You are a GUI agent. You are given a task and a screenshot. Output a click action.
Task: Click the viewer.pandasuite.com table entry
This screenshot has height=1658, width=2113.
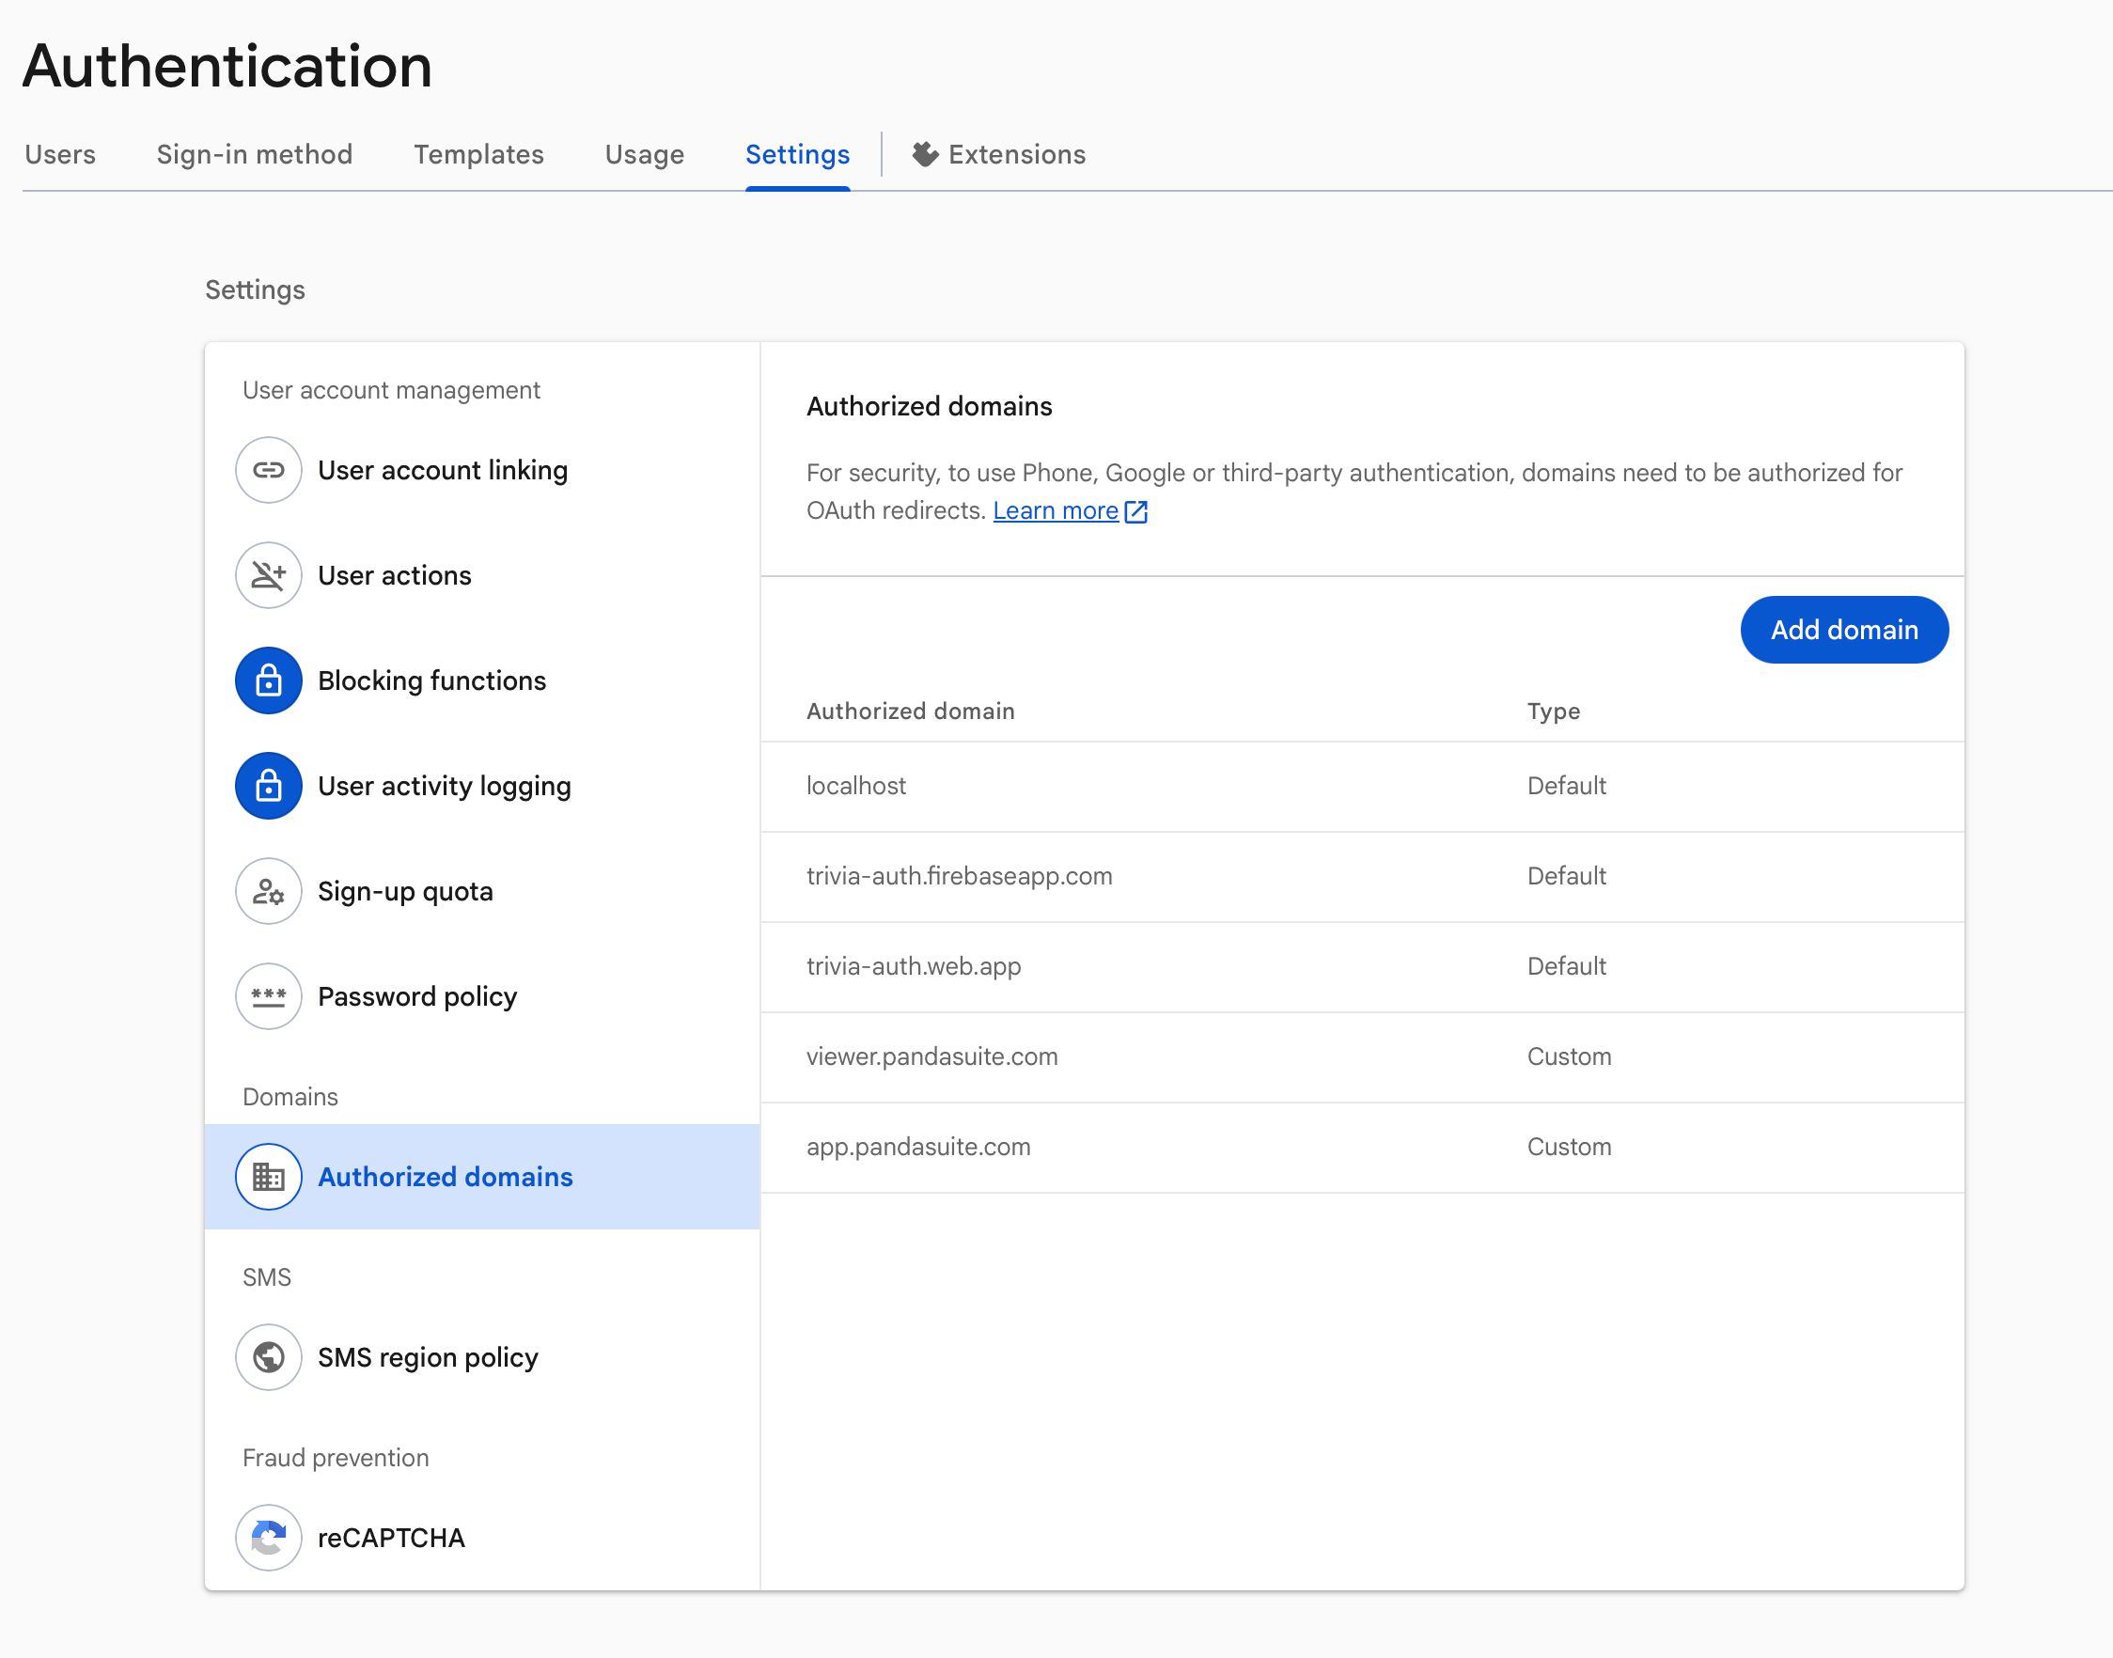[932, 1056]
